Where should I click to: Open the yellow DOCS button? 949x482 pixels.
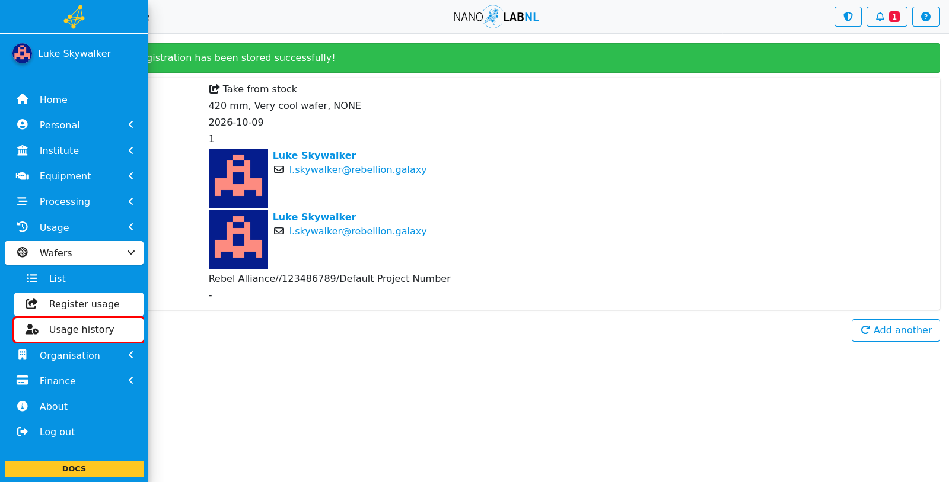click(x=74, y=468)
